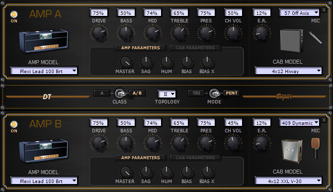Screen dimensions: 333x192
Task: Switch to Amp A CAB PARAMETERS tab
Action: (x=195, y=48)
